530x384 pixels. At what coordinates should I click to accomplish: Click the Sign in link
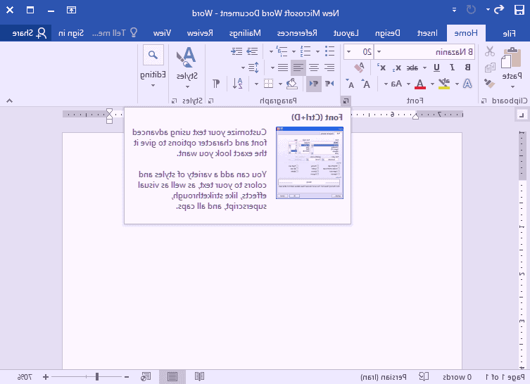point(70,33)
